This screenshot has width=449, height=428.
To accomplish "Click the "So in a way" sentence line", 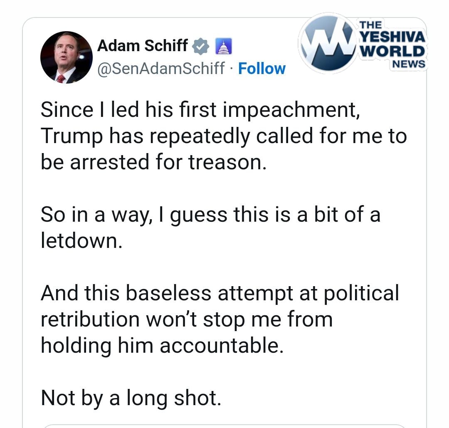I will tap(210, 215).
